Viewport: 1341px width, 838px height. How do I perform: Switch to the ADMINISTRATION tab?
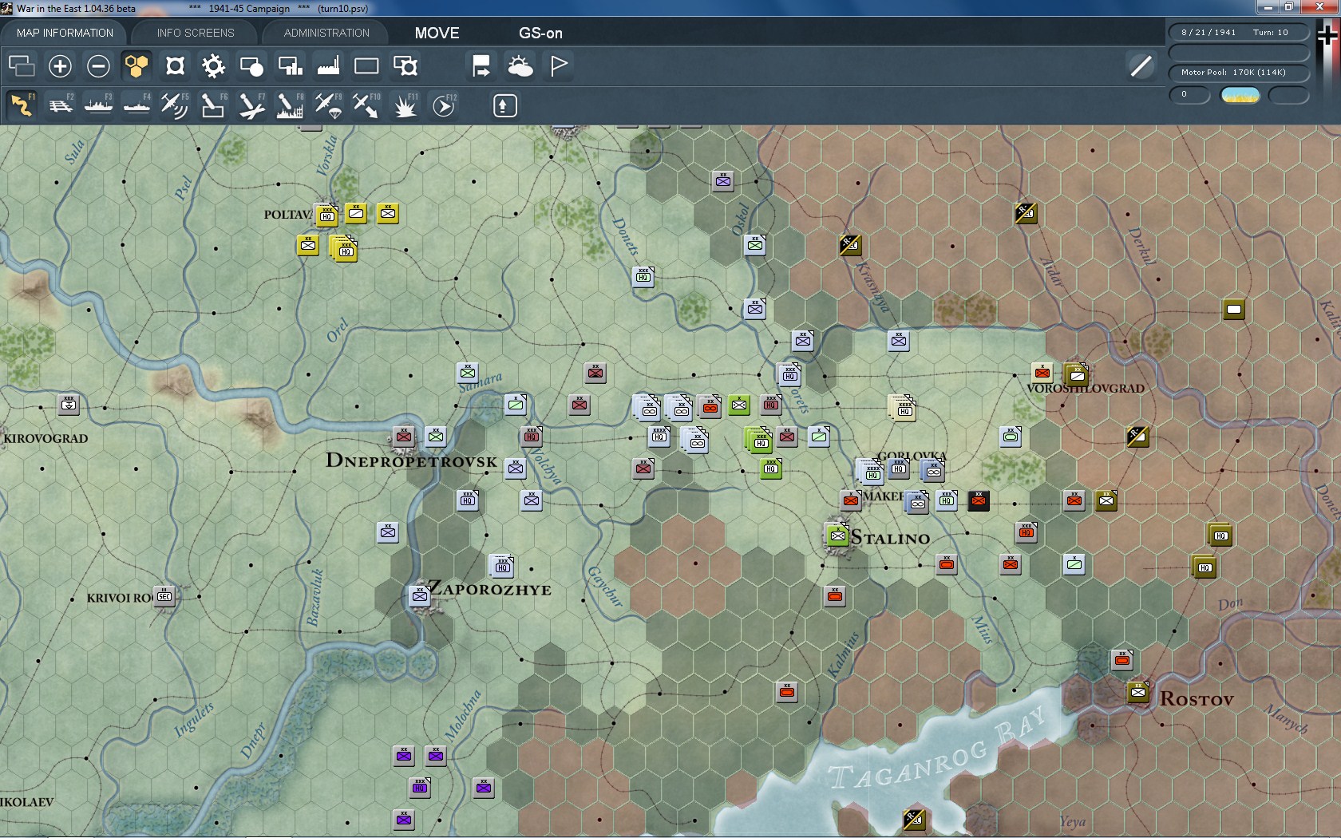[x=326, y=33]
